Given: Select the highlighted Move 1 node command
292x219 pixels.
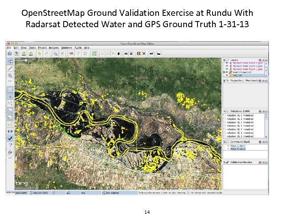Looking at the screenshot, I should 238,149.
